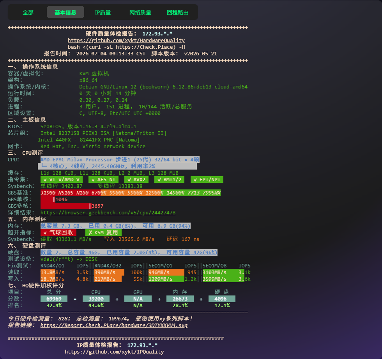Click the cache L1d 128 KiB line

coord(110,173)
